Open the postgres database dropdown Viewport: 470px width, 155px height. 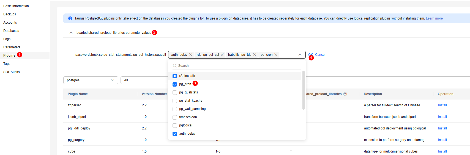point(91,80)
